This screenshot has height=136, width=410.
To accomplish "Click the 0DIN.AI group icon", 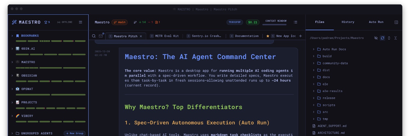I will pyautogui.click(x=17, y=49).
